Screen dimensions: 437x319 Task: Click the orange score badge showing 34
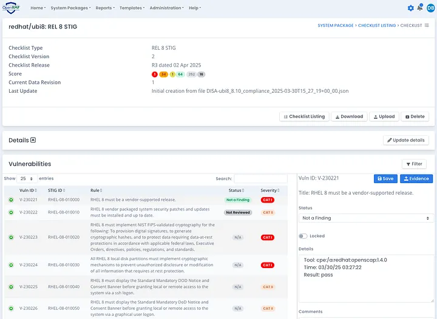click(164, 75)
